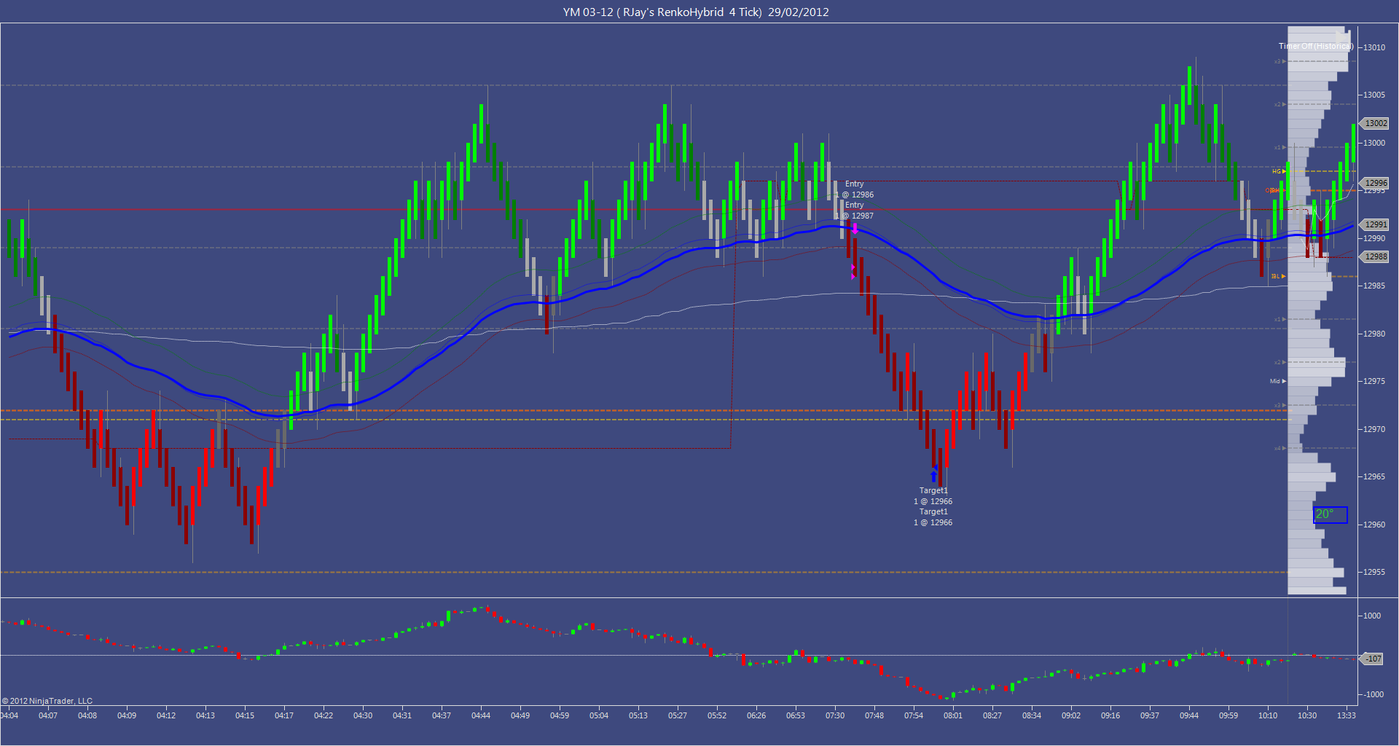This screenshot has width=1399, height=746.
Task: Click the 05:13 time axis label
Action: (638, 715)
